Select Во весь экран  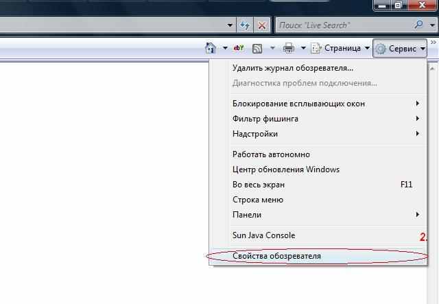(x=318, y=185)
